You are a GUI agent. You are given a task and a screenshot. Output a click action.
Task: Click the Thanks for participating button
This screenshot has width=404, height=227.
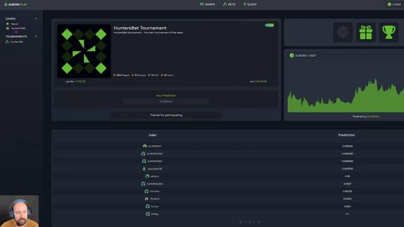[166, 115]
